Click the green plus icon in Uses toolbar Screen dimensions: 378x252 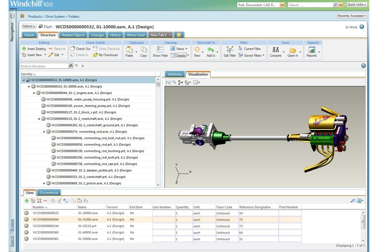(x=27, y=201)
